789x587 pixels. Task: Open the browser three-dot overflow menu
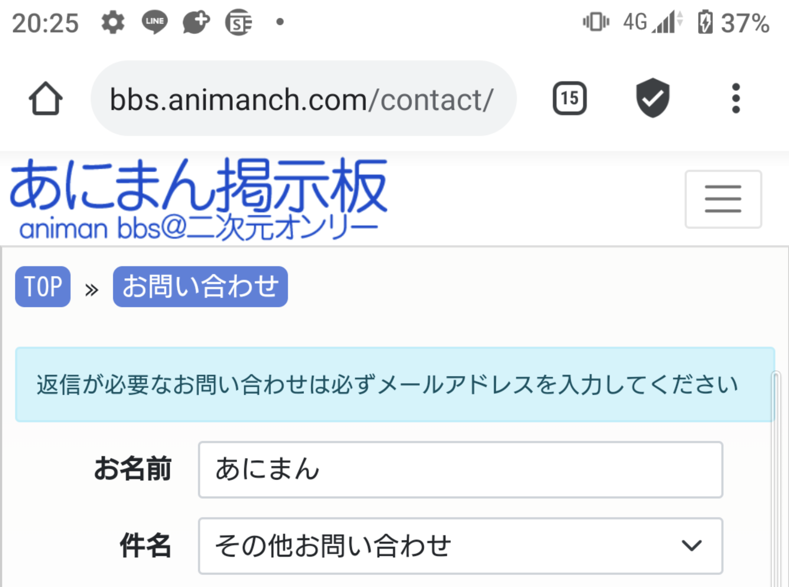[x=736, y=98]
